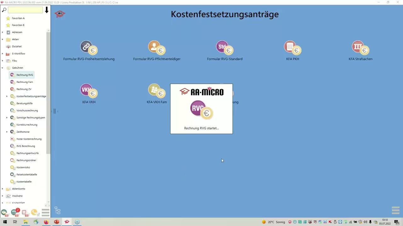Open Firefox from the taskbar
Viewport: 403px width, 226px height.
tap(46, 222)
